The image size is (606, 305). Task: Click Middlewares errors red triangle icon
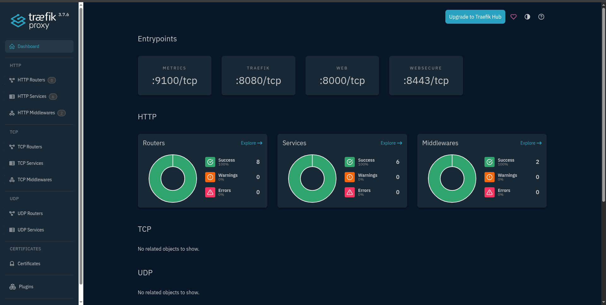[490, 192]
